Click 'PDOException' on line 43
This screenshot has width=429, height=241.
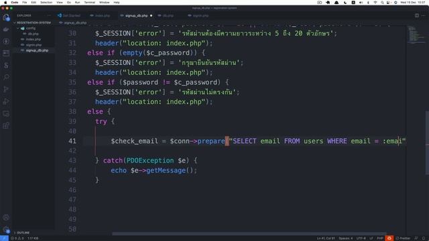pyautogui.click(x=150, y=161)
